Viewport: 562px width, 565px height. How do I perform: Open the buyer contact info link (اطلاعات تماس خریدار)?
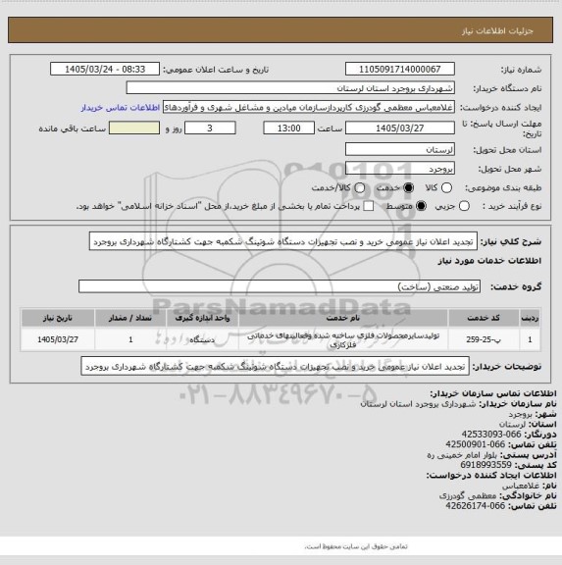pyautogui.click(x=121, y=107)
